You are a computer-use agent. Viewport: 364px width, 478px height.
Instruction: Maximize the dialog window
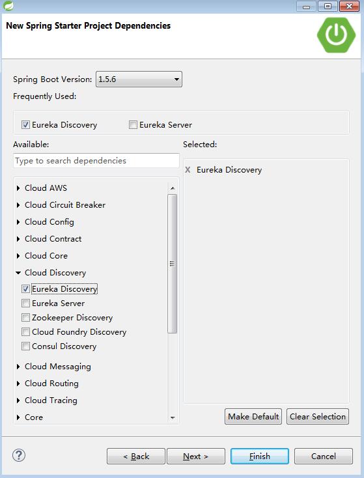coord(328,7)
